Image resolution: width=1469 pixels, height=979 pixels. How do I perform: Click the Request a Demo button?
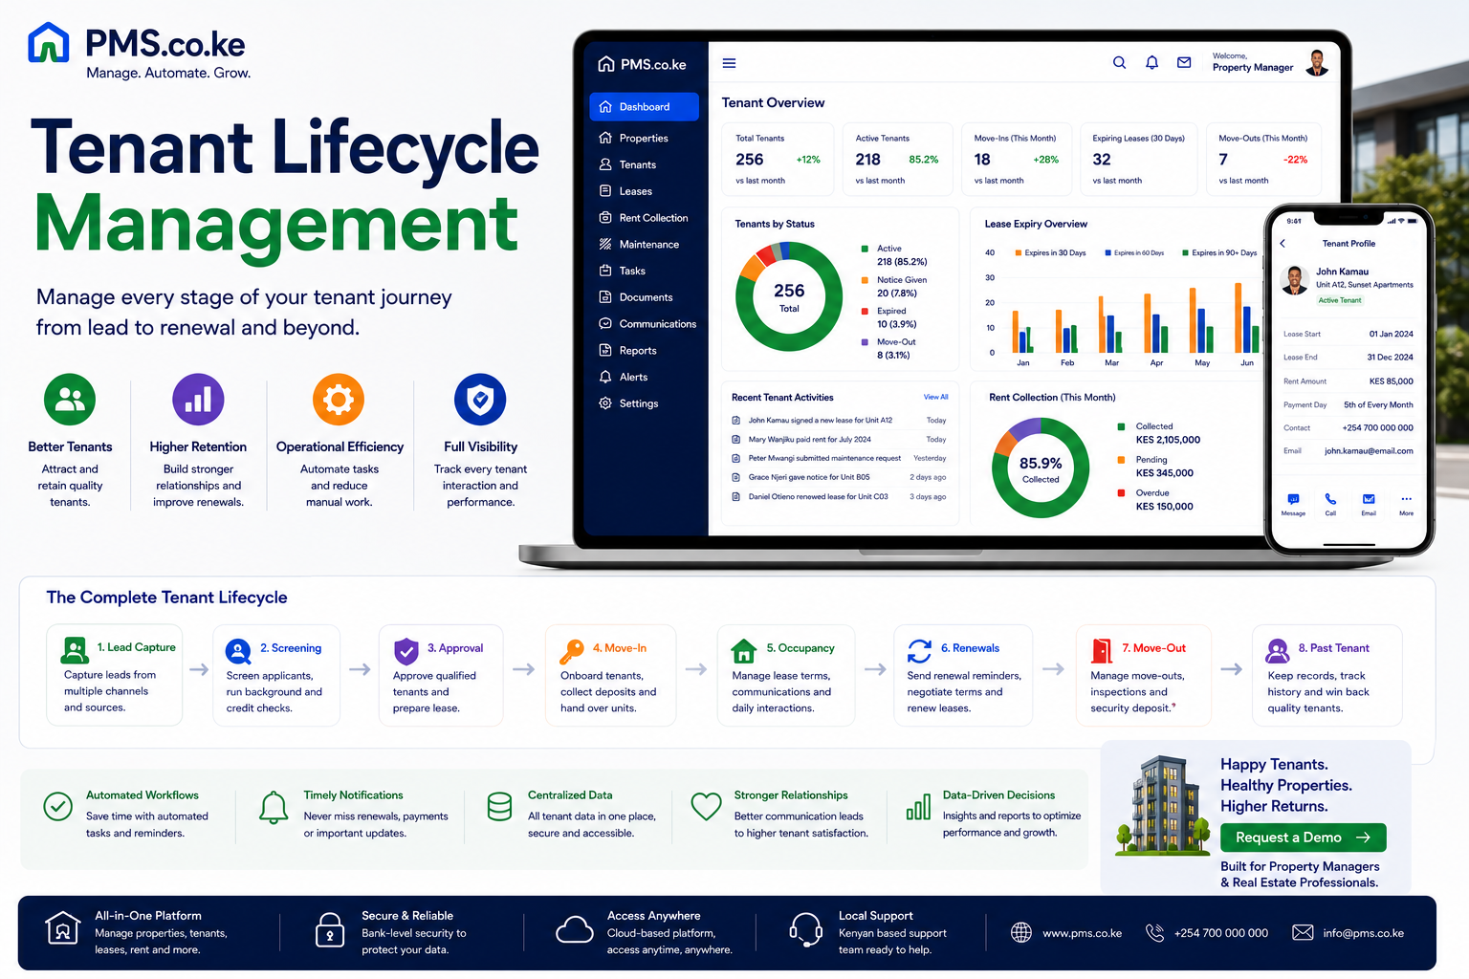coord(1303,838)
